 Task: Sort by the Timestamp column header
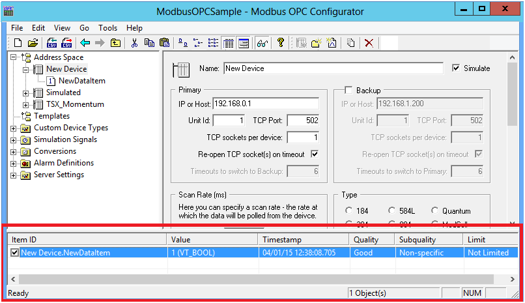click(304, 240)
